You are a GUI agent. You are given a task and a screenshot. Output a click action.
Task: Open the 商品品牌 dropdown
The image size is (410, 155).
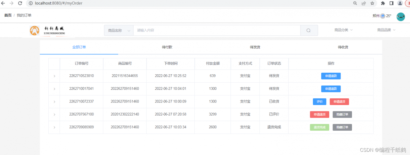(386, 30)
